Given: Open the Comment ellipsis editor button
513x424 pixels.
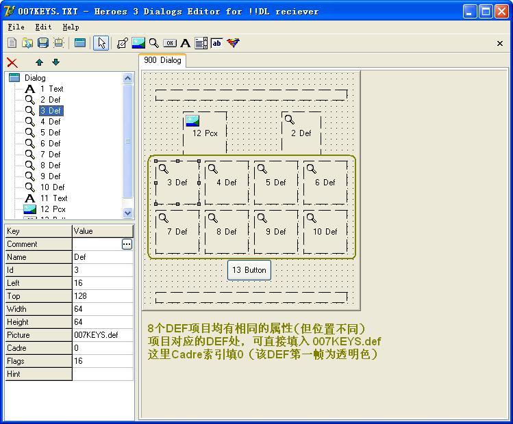Looking at the screenshot, I should point(127,244).
